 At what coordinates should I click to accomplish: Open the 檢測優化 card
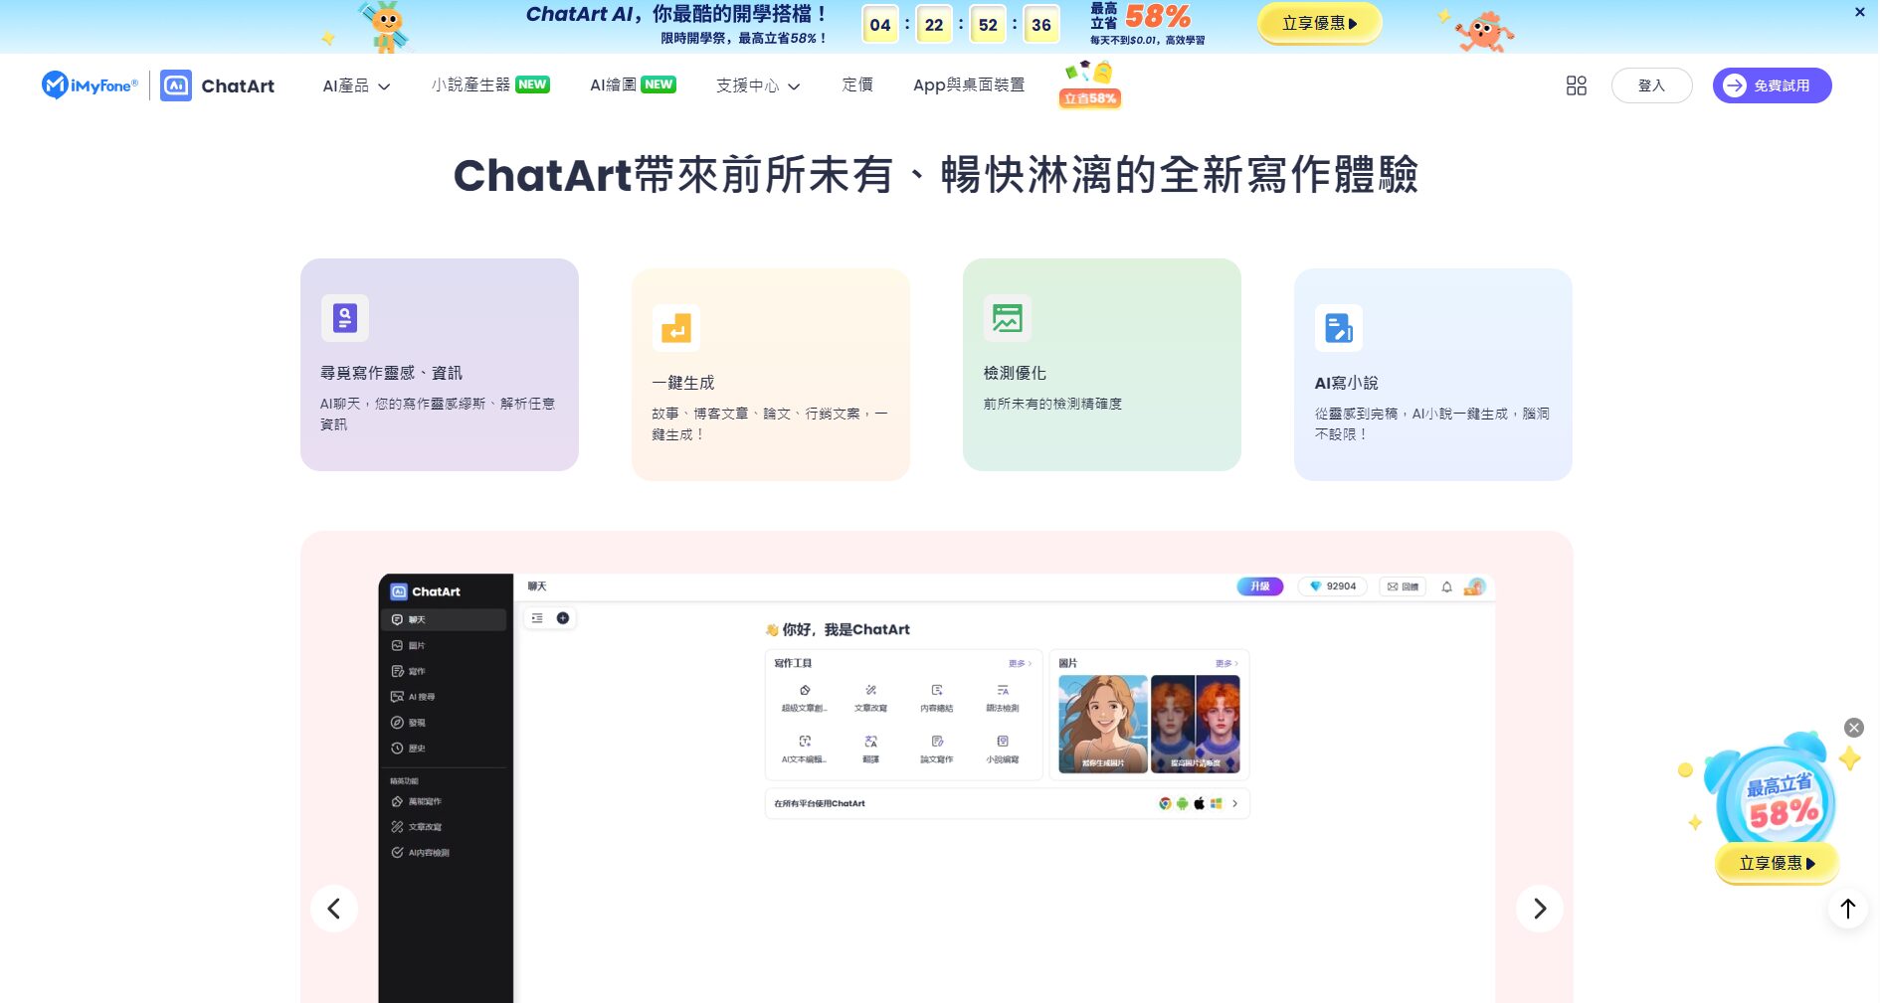tap(1102, 365)
